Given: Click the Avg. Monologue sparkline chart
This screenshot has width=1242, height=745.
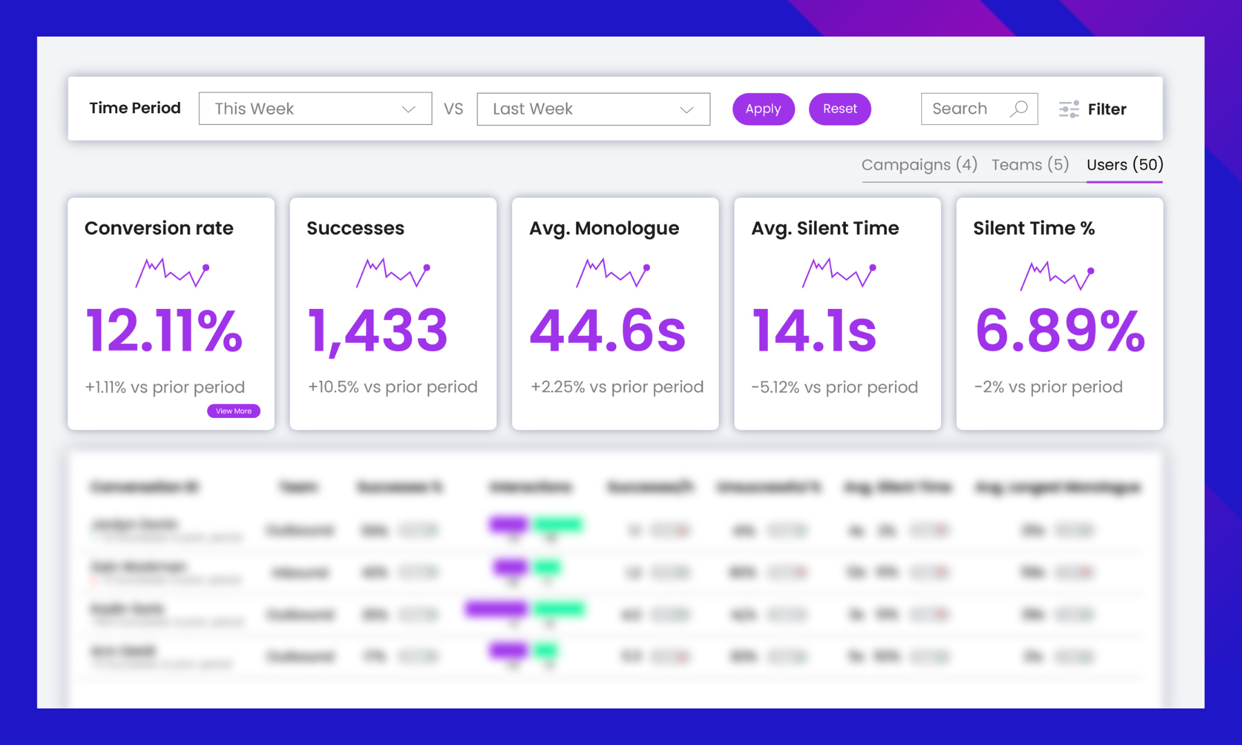Looking at the screenshot, I should (x=613, y=272).
